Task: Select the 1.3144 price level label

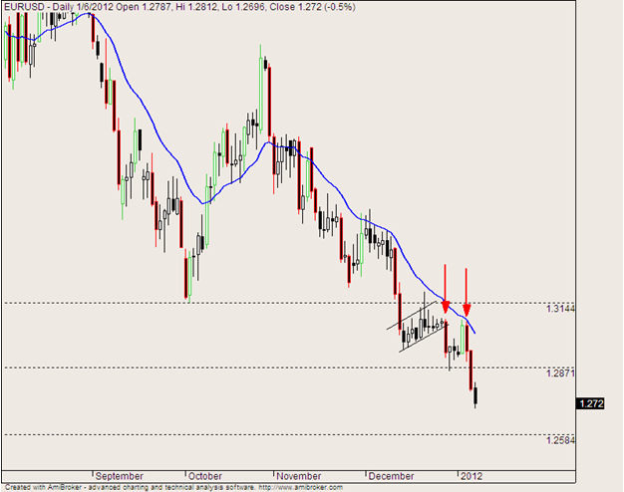Action: 561,309
